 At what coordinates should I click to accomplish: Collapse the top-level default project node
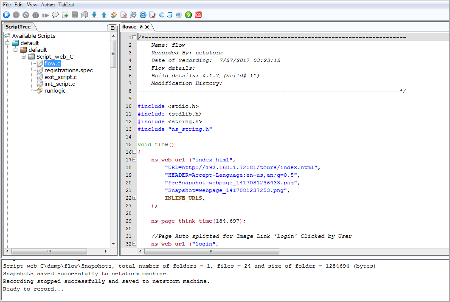coord(7,43)
